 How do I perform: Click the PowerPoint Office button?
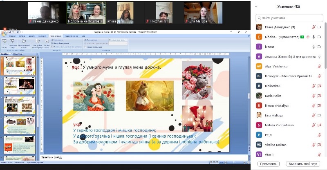coord(4,34)
